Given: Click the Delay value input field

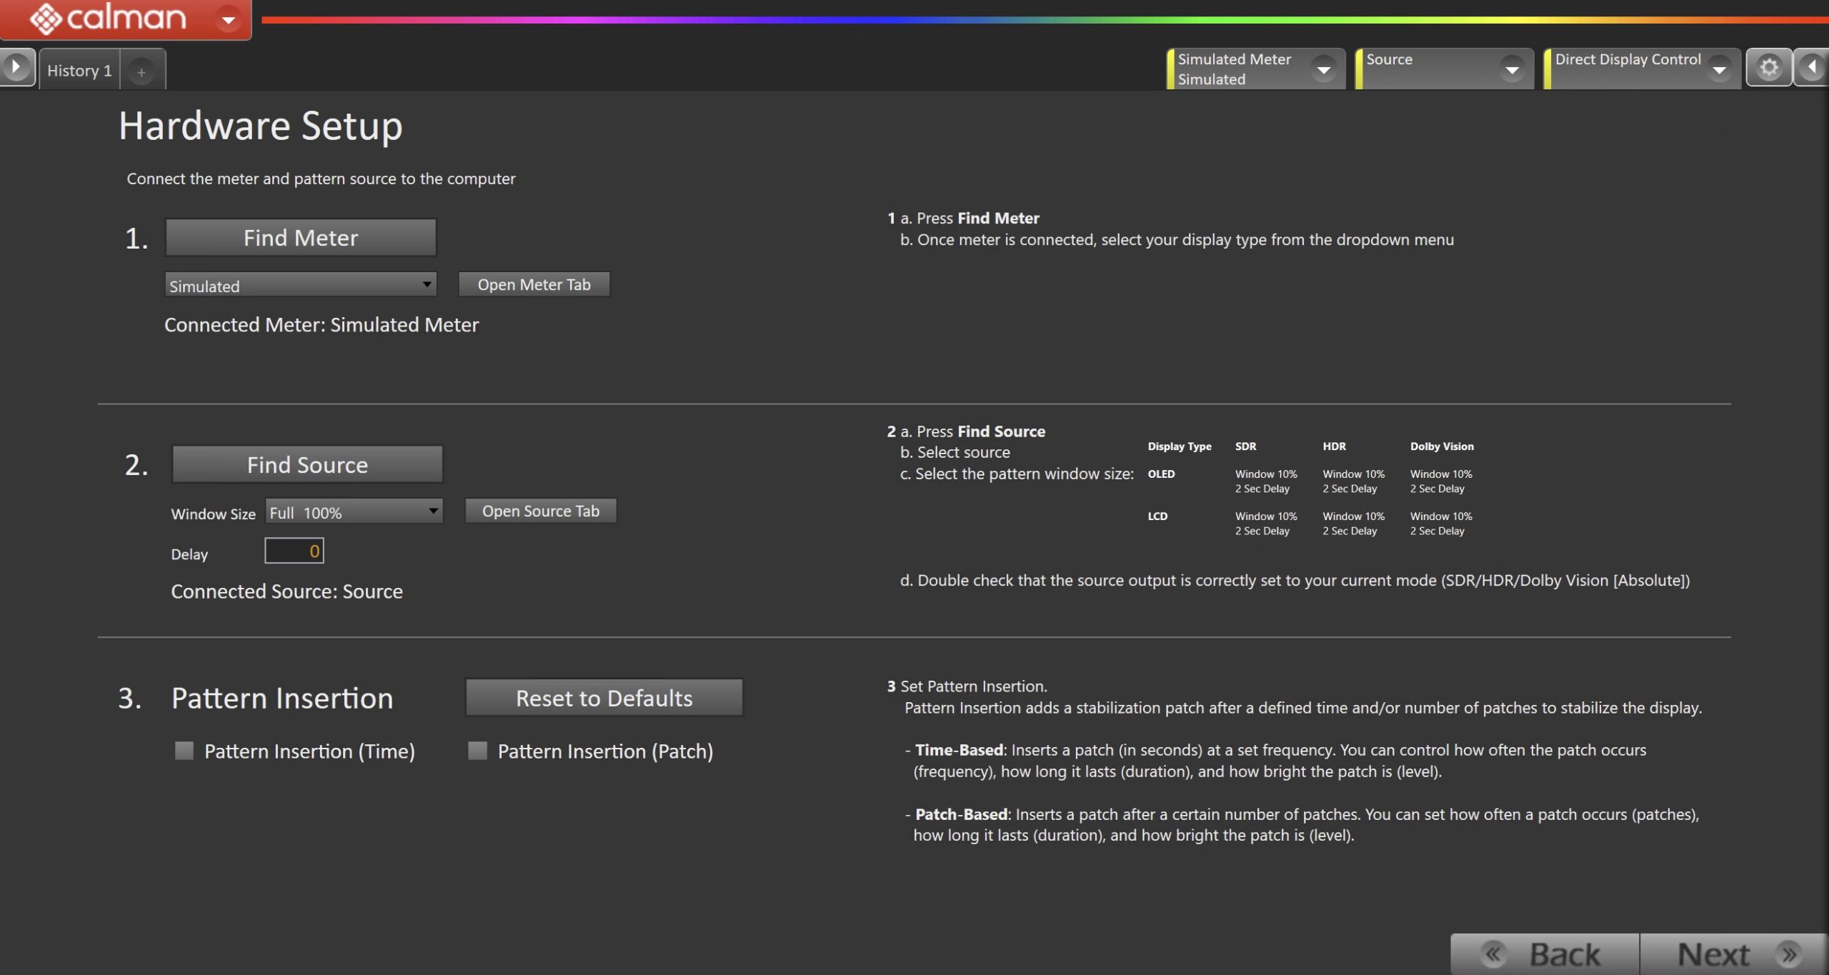Looking at the screenshot, I should click(294, 551).
